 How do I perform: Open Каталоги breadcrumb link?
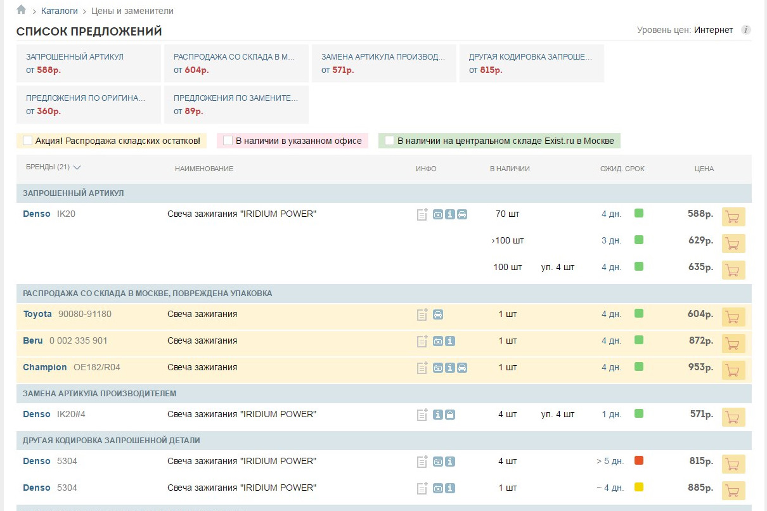(60, 11)
